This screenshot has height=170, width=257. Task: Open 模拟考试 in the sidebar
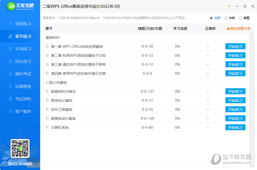coord(20,74)
